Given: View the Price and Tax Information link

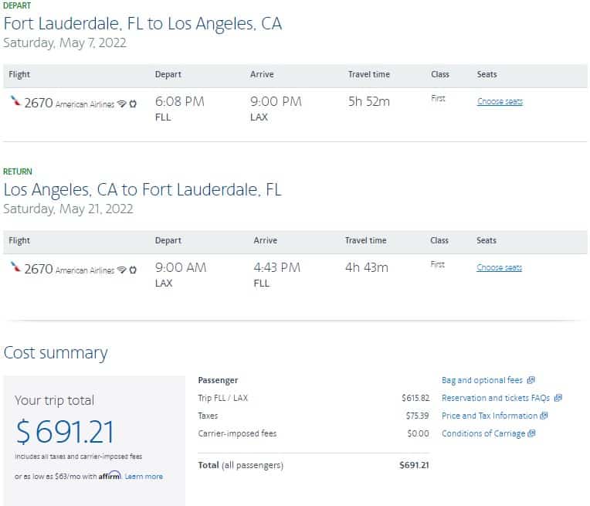Looking at the screenshot, I should pyautogui.click(x=489, y=416).
